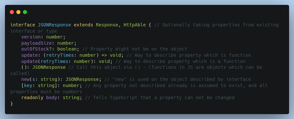Click the 'Response' type after extends
The image size is (294, 119).
(x=107, y=25)
